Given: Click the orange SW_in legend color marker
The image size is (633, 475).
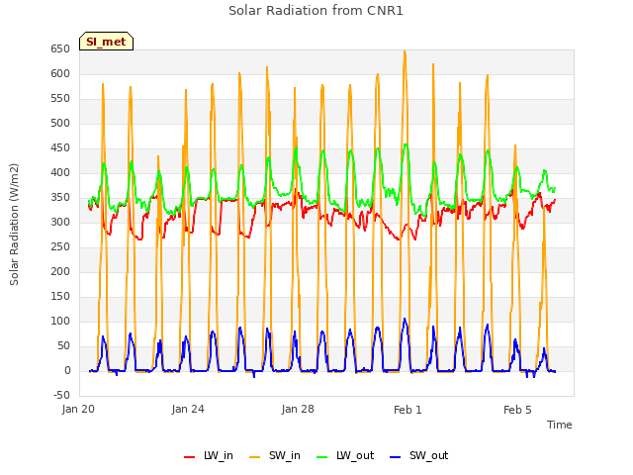Looking at the screenshot, I should pos(255,457).
